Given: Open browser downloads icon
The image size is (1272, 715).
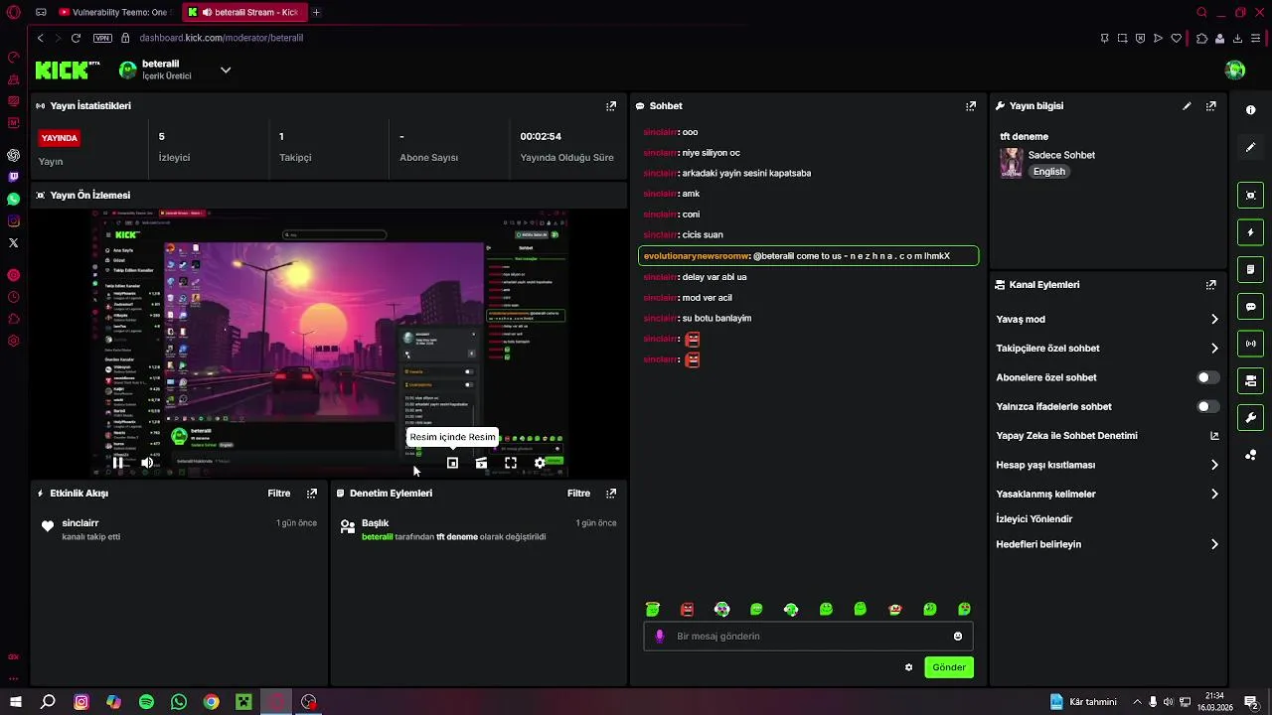Looking at the screenshot, I should coord(1237,39).
